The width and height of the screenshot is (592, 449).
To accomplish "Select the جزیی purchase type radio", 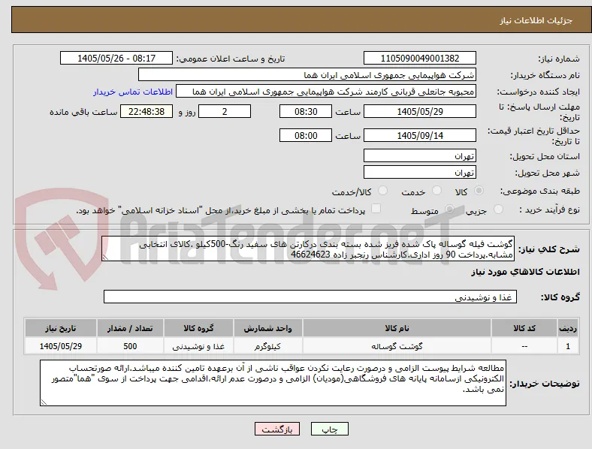I will coord(498,209).
